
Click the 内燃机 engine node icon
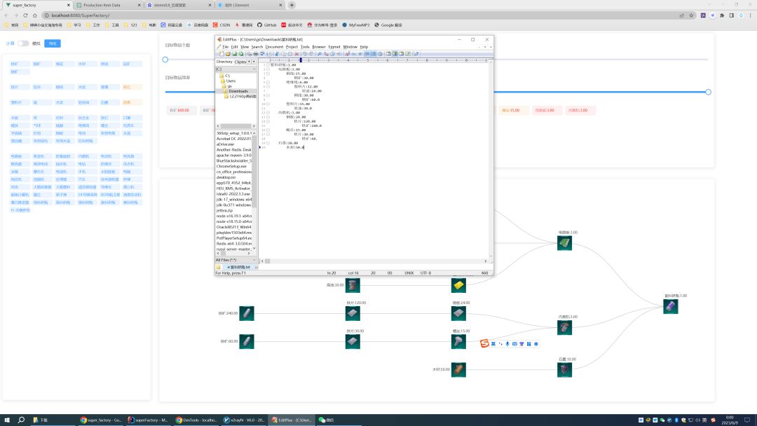pyautogui.click(x=564, y=327)
